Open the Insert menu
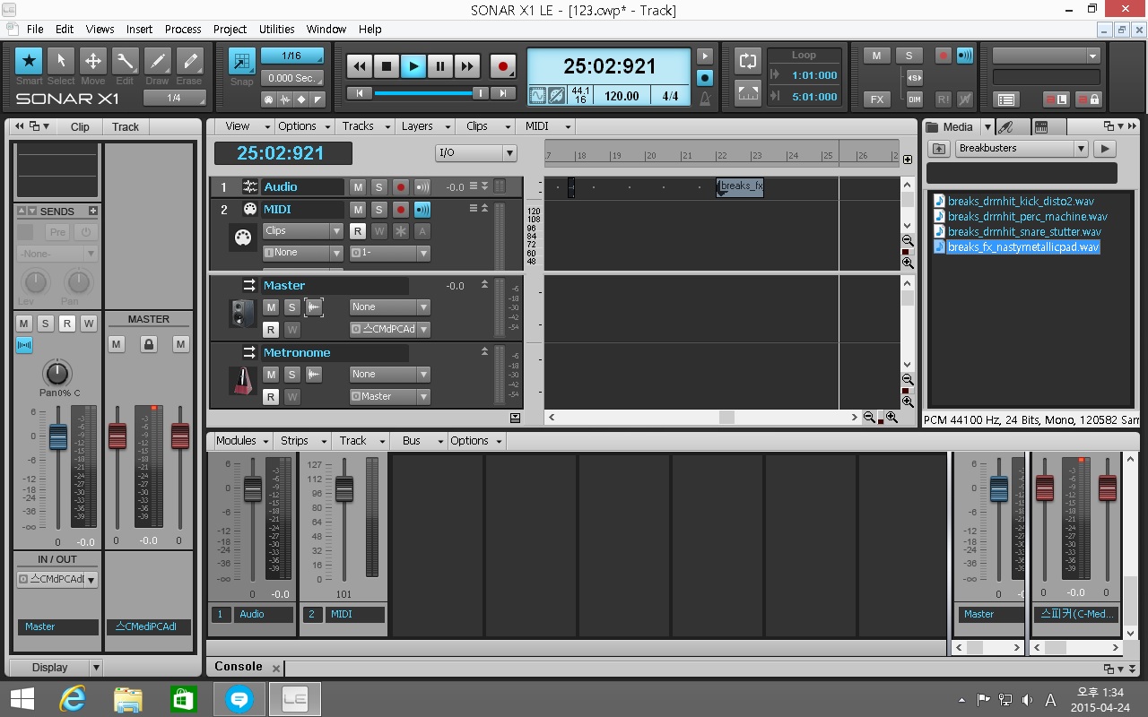The image size is (1148, 717). tap(139, 29)
